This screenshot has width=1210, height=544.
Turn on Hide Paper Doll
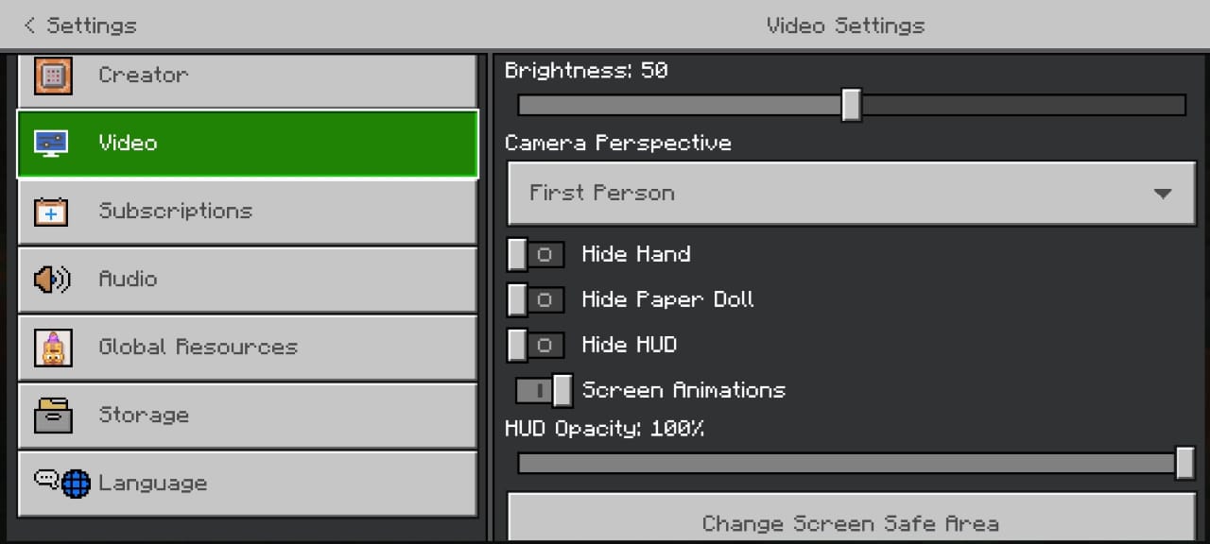[535, 299]
